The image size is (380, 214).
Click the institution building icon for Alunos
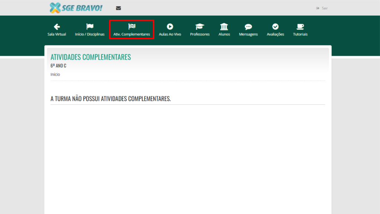224,27
